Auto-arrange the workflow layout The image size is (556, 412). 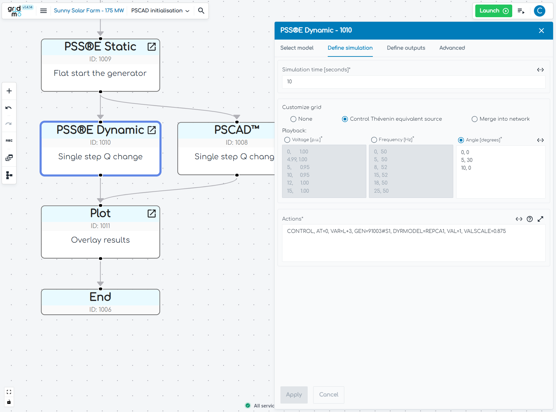coord(9,175)
